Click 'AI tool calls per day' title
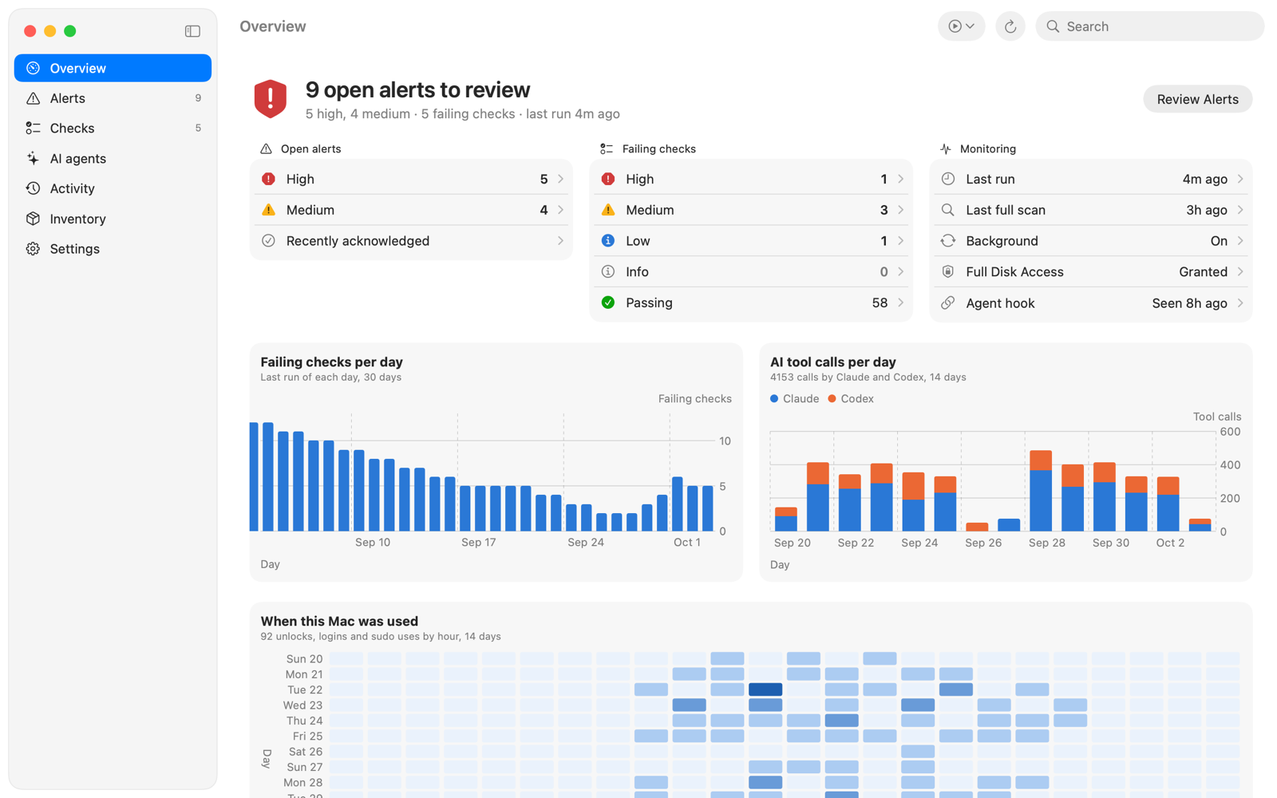This screenshot has width=1277, height=798. pos(832,361)
